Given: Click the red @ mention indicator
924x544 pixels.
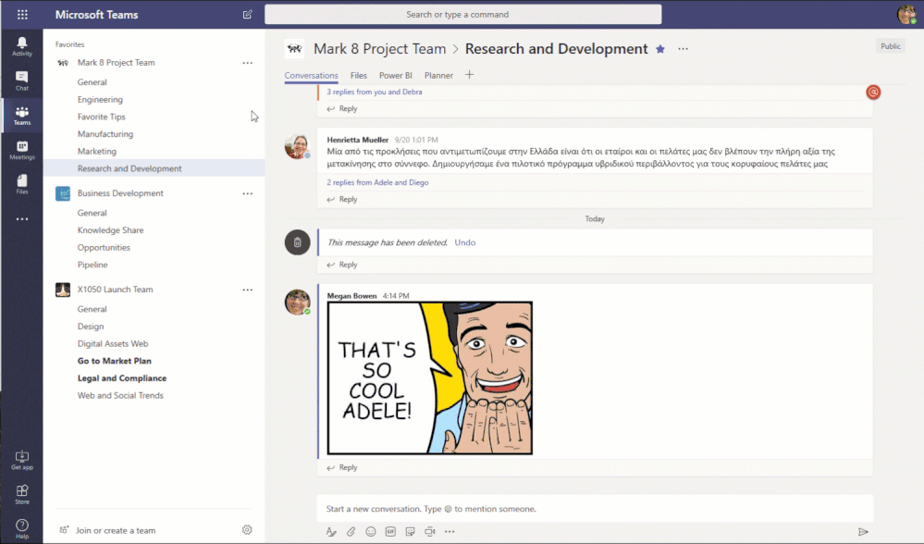Looking at the screenshot, I should (x=873, y=92).
